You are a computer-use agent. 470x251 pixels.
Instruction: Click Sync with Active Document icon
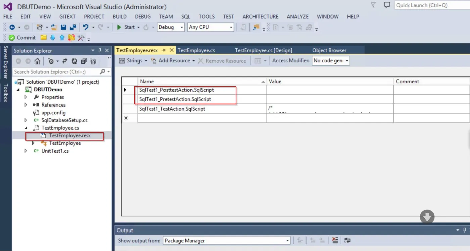[x=65, y=61]
